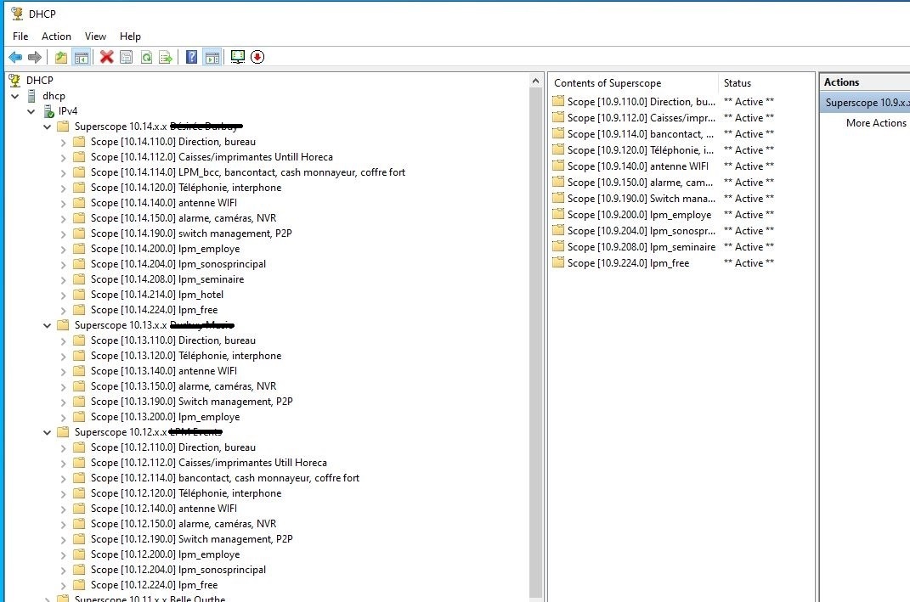Click the Export List toolbar icon
The width and height of the screenshot is (910, 602).
[x=167, y=57]
